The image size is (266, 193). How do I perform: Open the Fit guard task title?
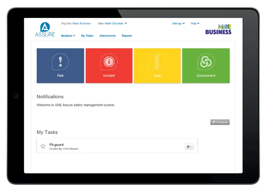[56, 144]
